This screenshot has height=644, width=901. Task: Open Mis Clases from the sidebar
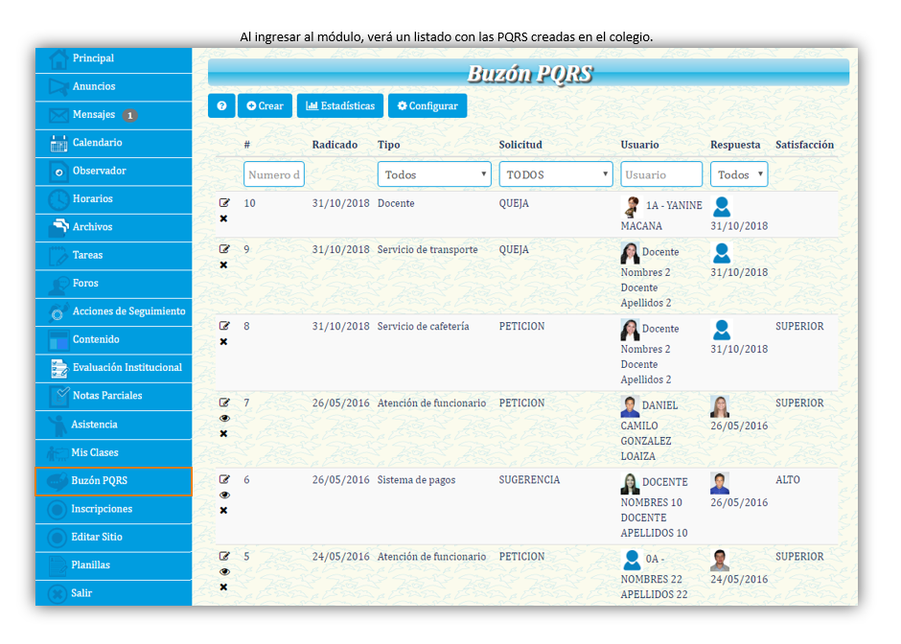(113, 453)
